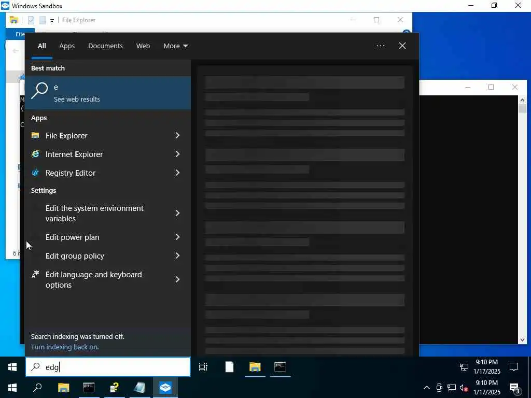Click the Windows Sandbox title bar icon
Image resolution: width=531 pixels, height=398 pixels.
pos(5,6)
